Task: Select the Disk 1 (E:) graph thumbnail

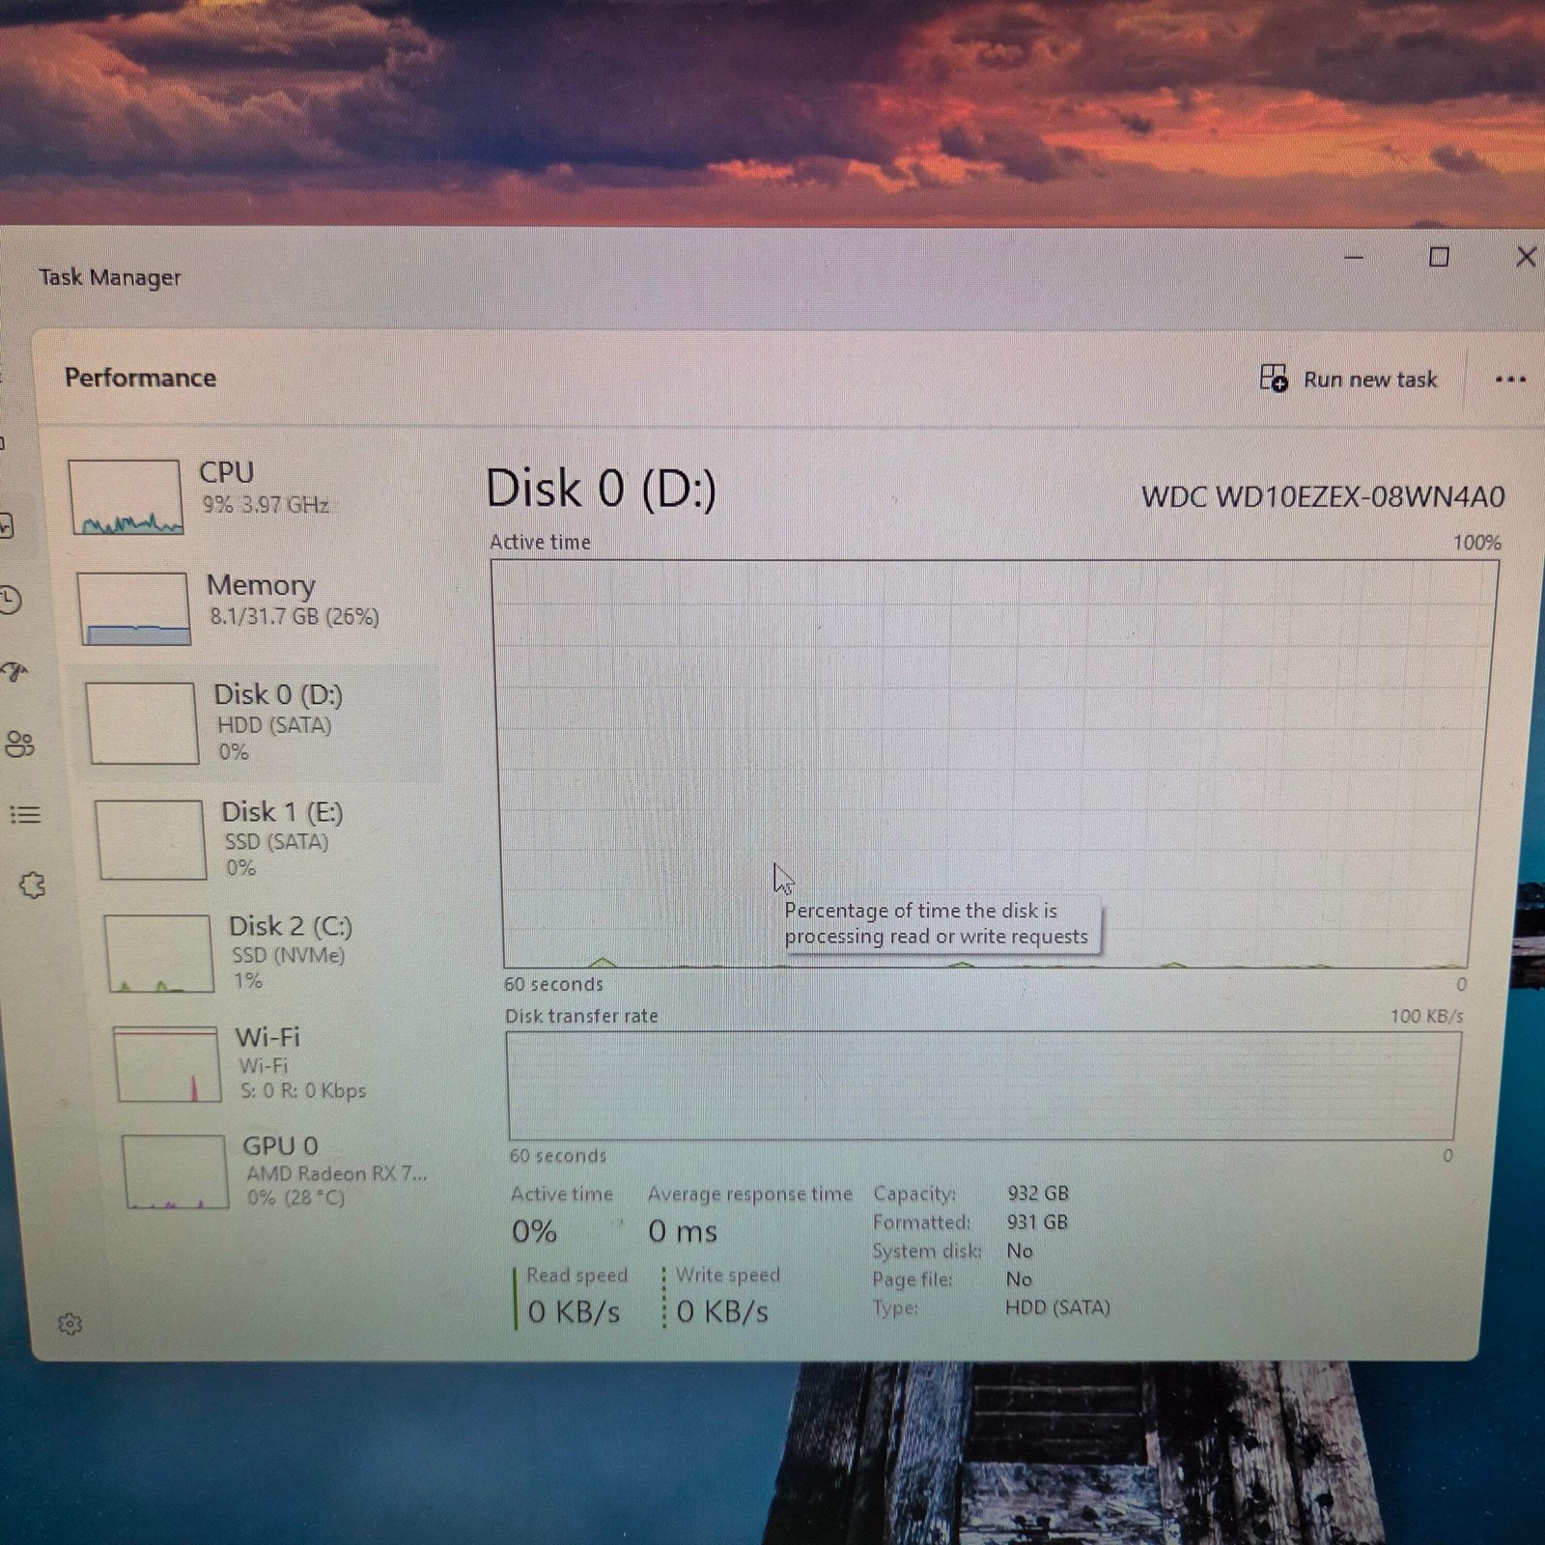Action: 151,839
